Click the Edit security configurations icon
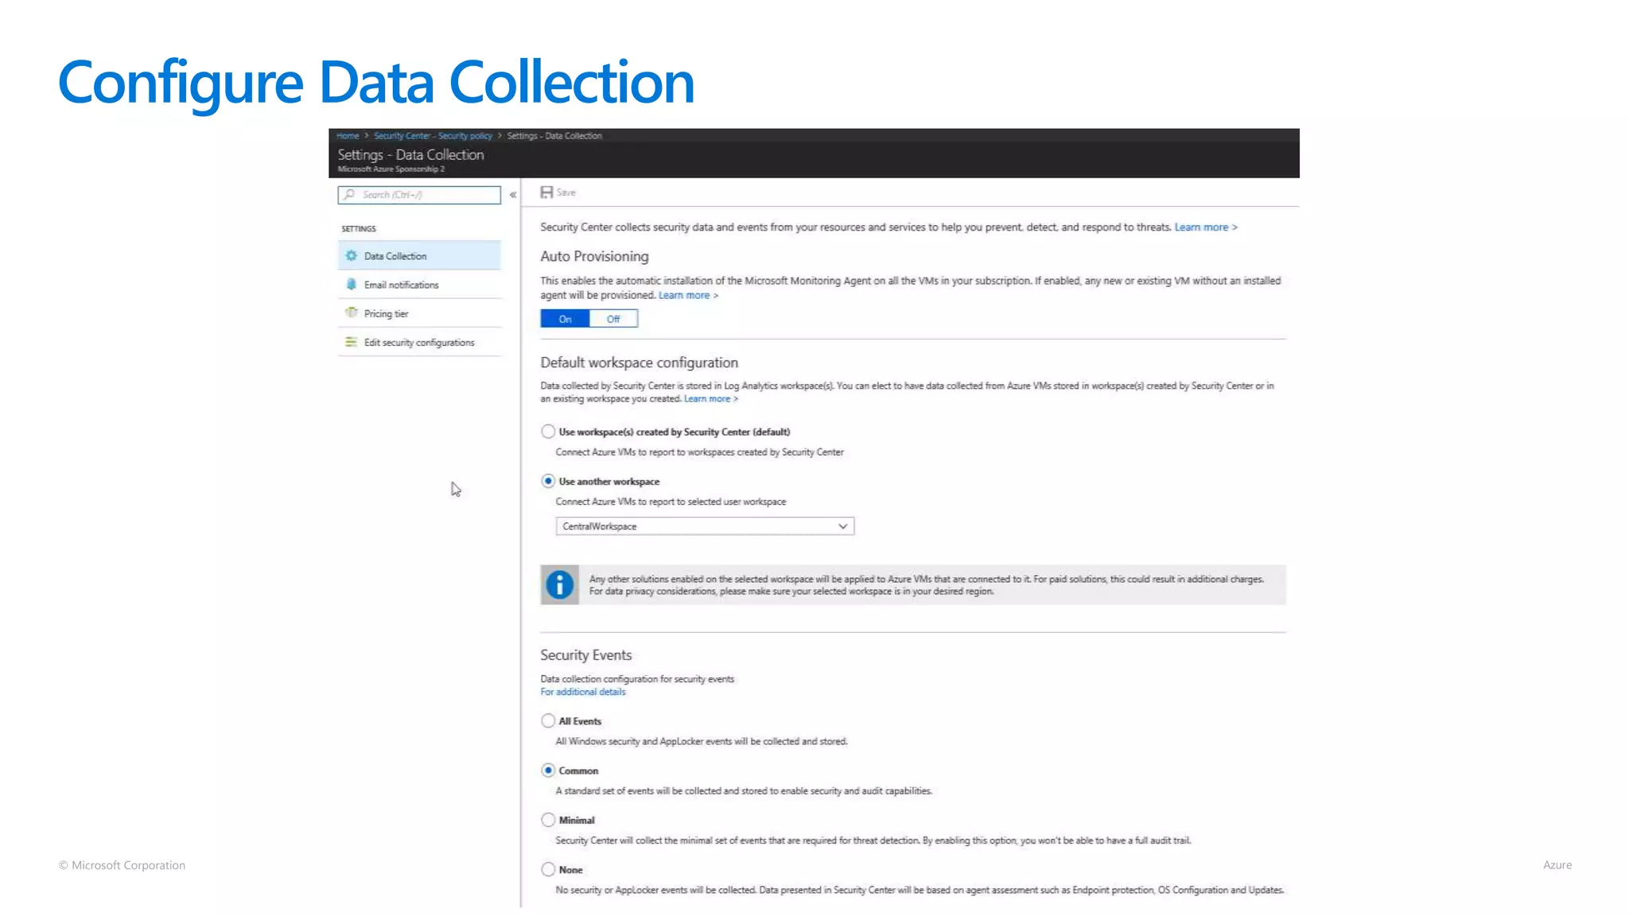This screenshot has height=916, width=1629. (352, 343)
